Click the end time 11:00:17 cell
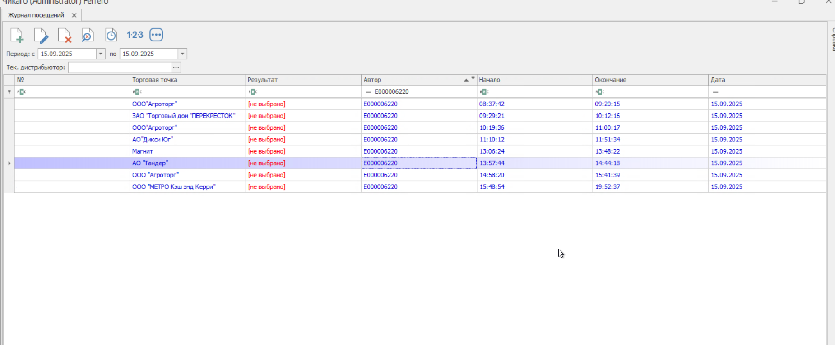Image resolution: width=835 pixels, height=345 pixels. tap(650, 128)
